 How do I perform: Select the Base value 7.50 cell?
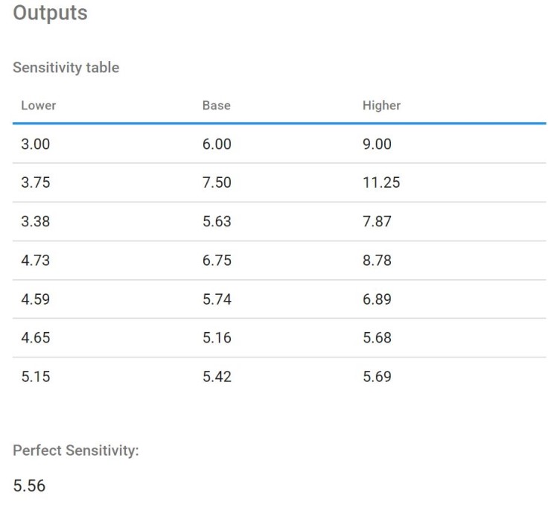click(x=217, y=183)
